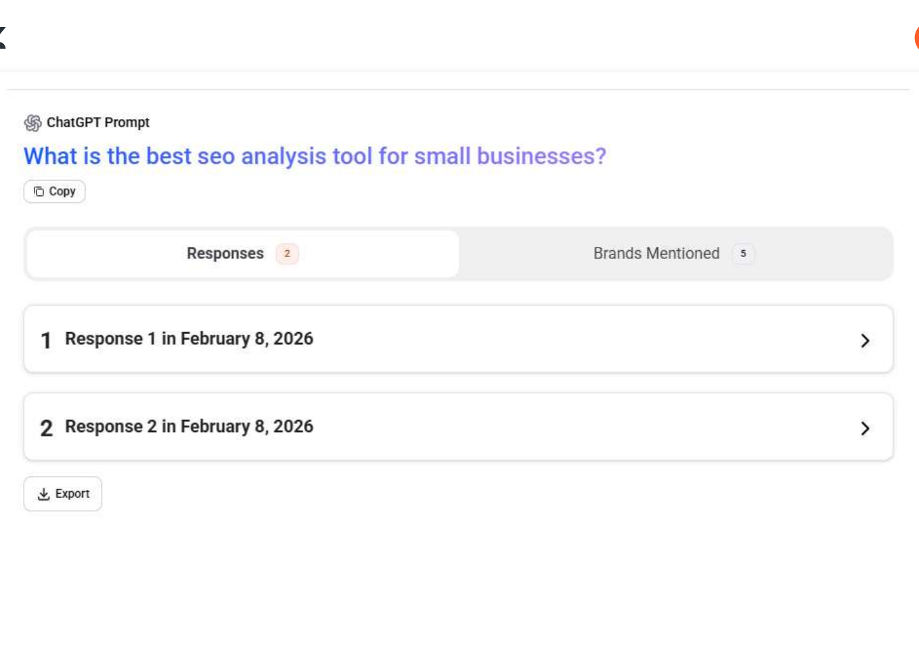Click the Brands Mentioned count badge 5
The width and height of the screenshot is (919, 654).
coord(743,254)
